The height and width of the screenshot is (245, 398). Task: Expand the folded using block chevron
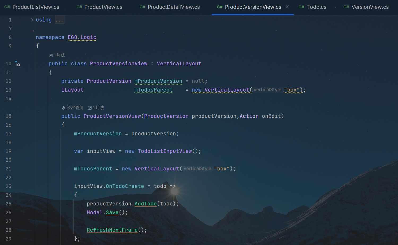(x=32, y=20)
